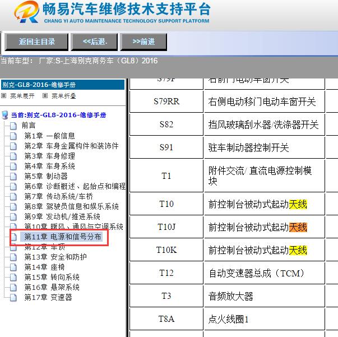The height and width of the screenshot is (337, 338).
Task: Click the page icon for 第3章 车身修理
Action: tap(13, 156)
